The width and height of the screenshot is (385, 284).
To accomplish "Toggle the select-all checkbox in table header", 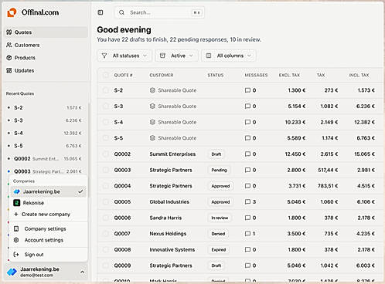I will click(106, 75).
